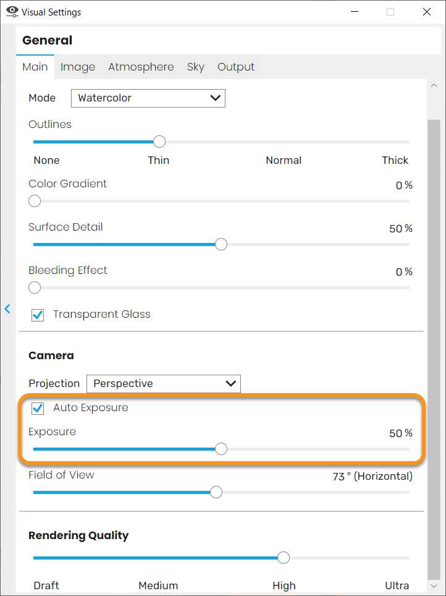Toggle Auto Exposure off

(37, 408)
